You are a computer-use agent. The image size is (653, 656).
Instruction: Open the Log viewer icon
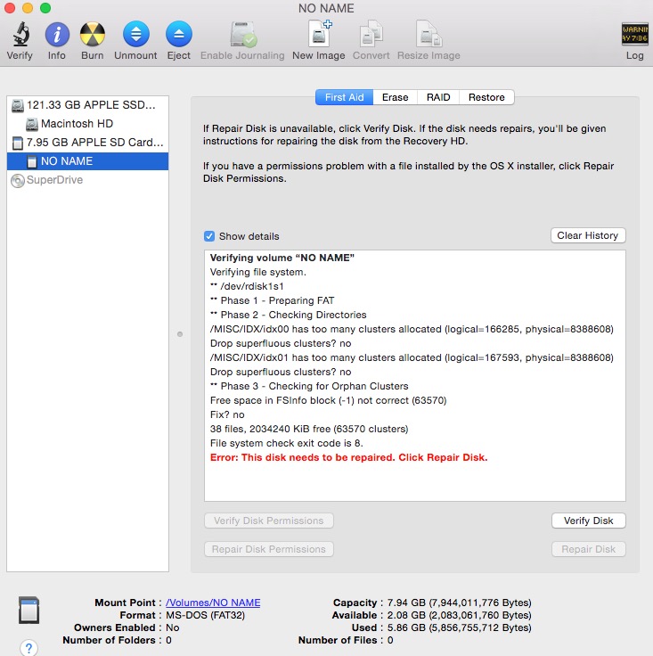click(x=634, y=34)
